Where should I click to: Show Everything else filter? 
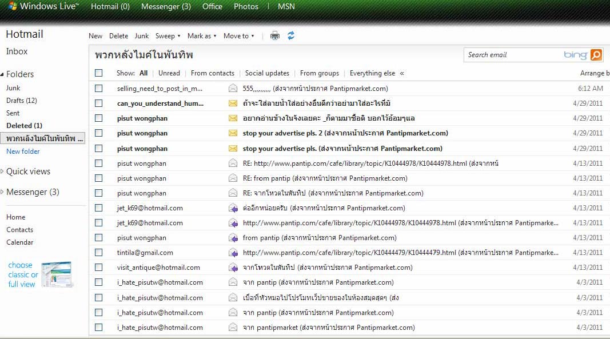tap(372, 73)
